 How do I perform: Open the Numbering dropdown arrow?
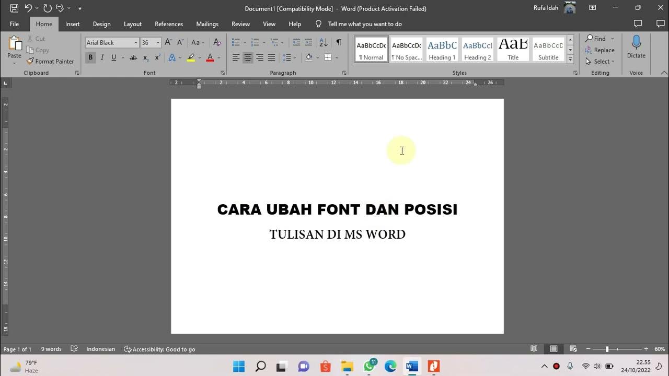264,43
